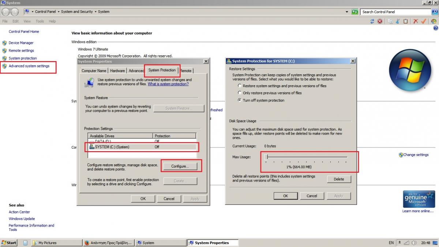Switch to the Computer Name tab

click(94, 71)
